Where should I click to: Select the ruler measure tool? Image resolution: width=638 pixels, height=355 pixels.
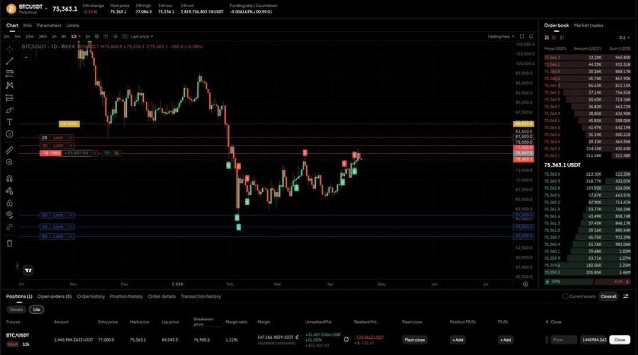pos(9,150)
